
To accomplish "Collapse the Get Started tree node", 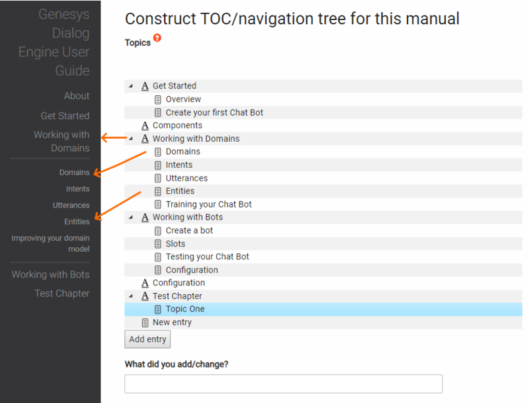I will point(131,86).
